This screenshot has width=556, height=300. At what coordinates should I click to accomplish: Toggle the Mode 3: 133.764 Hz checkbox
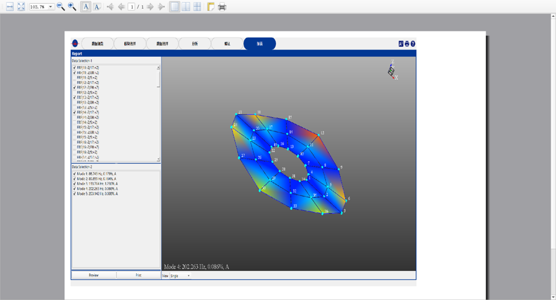[74, 184]
